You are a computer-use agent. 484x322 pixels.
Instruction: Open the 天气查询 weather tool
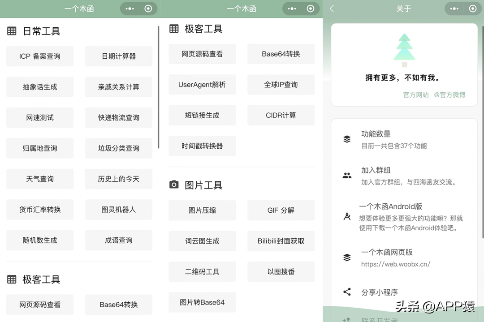40,179
